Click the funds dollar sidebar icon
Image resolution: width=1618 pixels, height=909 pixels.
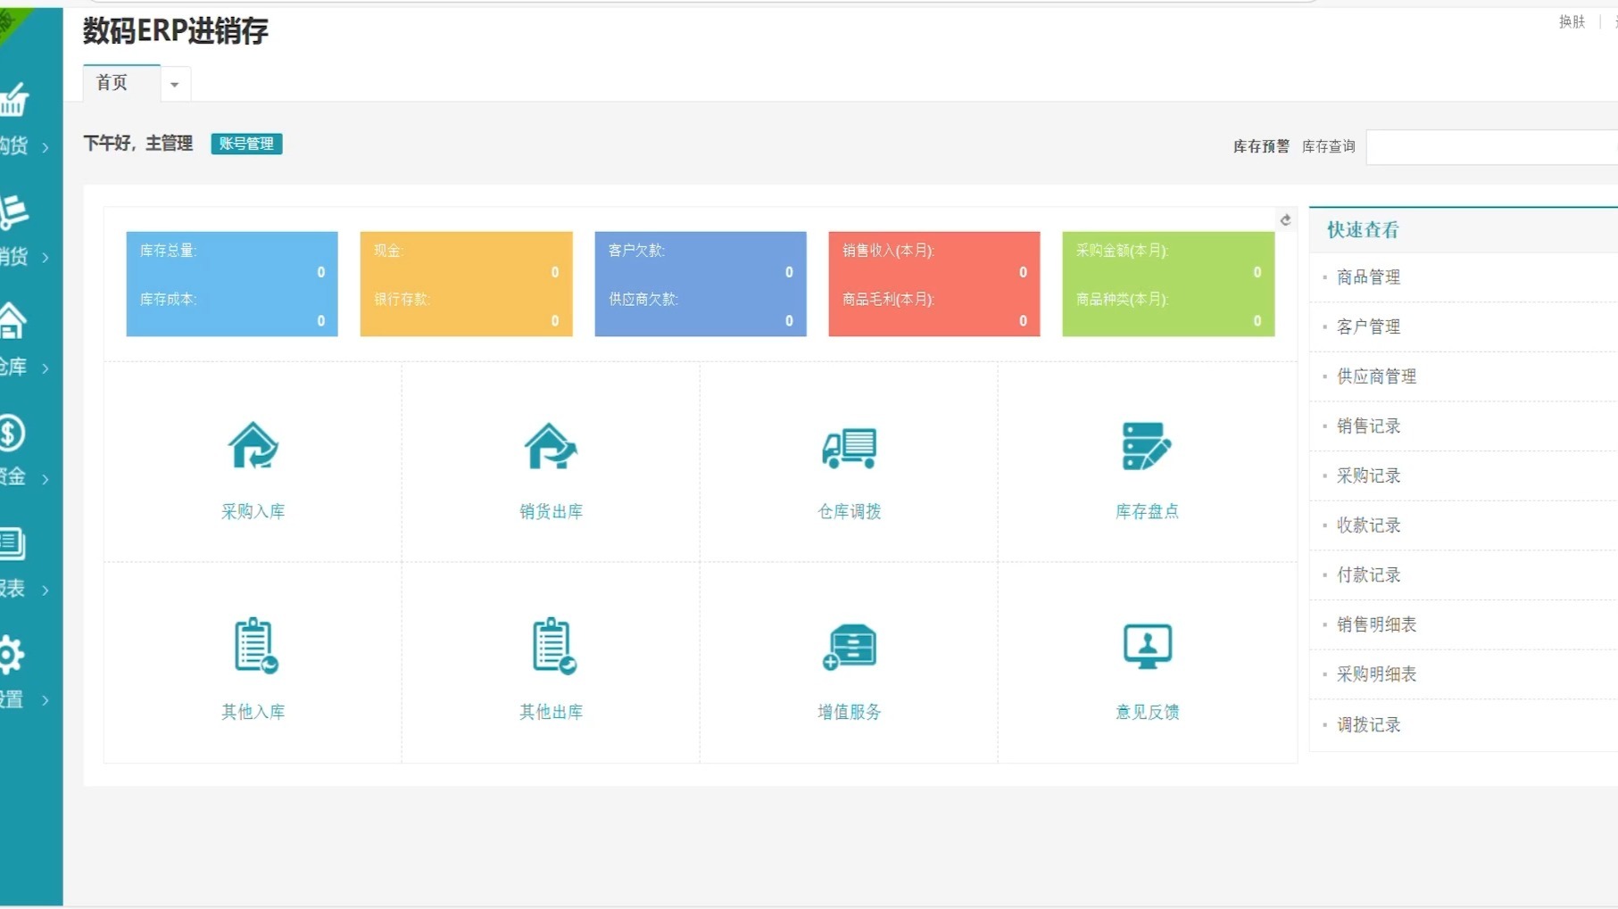tap(12, 433)
